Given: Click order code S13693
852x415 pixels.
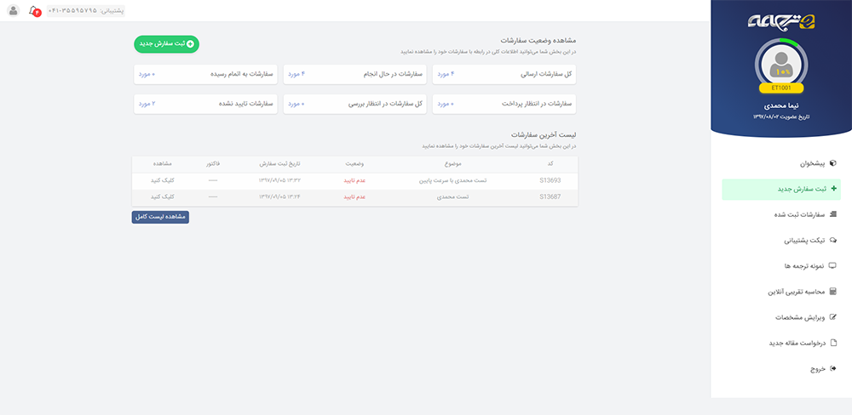Looking at the screenshot, I should click(x=550, y=180).
